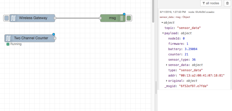Screen dimensions: 232x111
Task: Select the Two Channel Counter node
Action: [x=30, y=38]
